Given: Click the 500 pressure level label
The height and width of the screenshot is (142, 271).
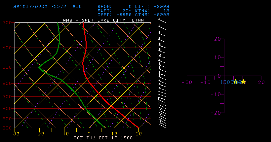Looking at the screenshot, I should coord(7,67).
